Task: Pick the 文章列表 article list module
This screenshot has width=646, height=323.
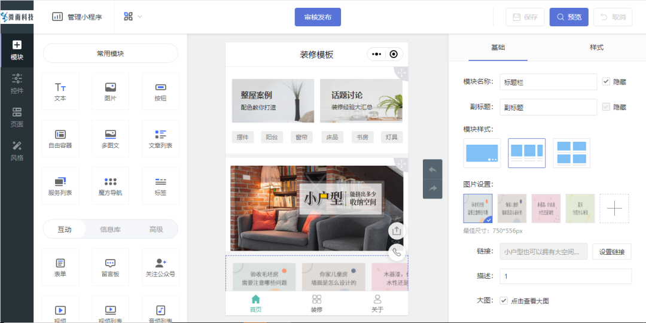Action: click(x=160, y=138)
